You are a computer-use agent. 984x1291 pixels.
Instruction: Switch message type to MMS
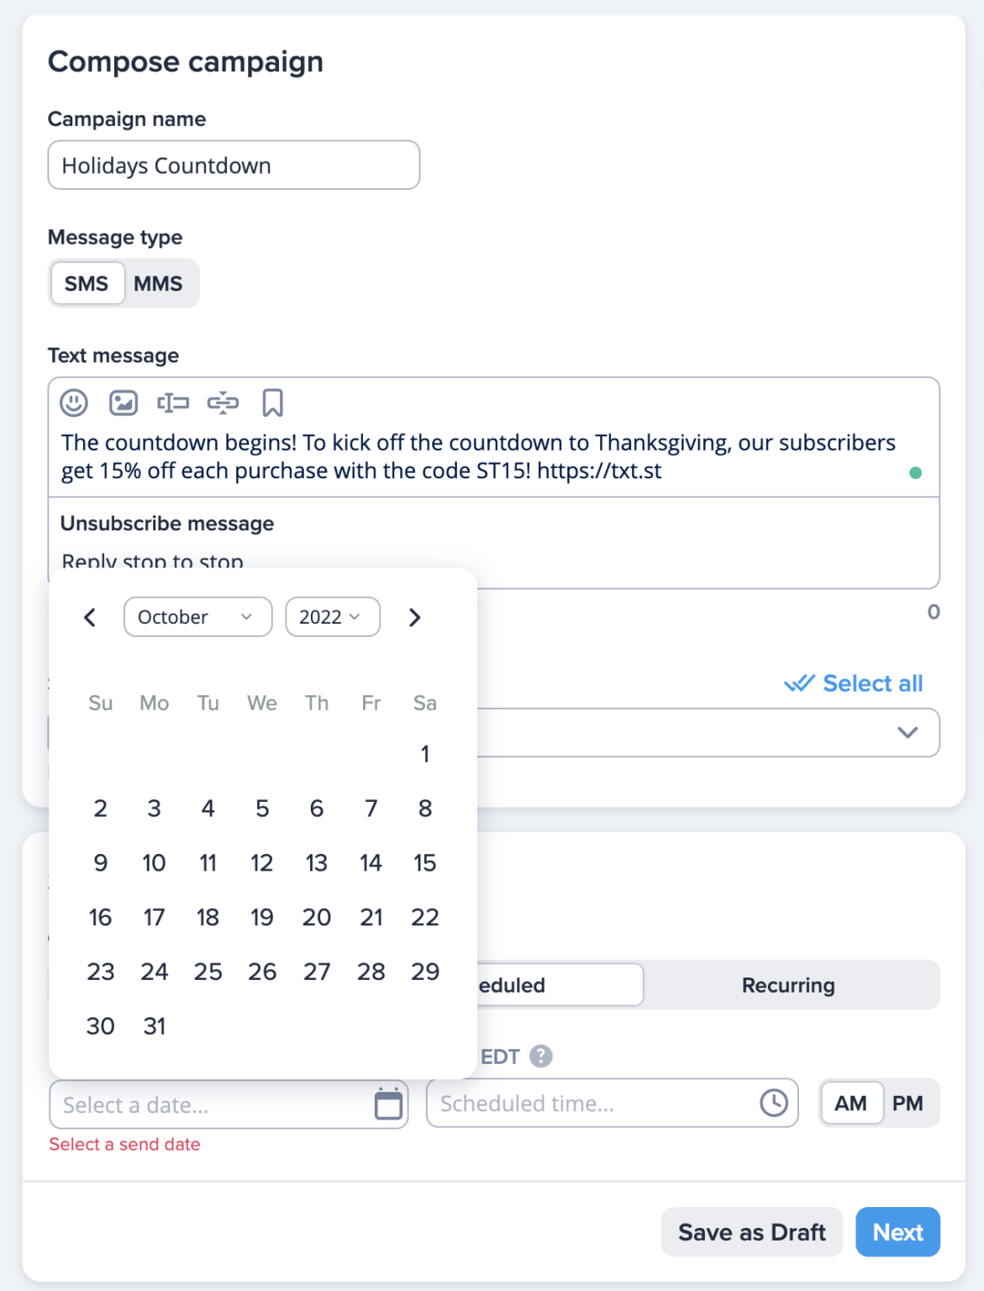(x=160, y=283)
